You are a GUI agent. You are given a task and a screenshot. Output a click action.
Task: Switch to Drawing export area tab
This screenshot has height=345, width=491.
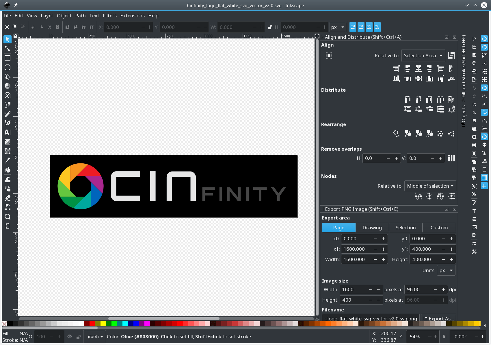[372, 228]
